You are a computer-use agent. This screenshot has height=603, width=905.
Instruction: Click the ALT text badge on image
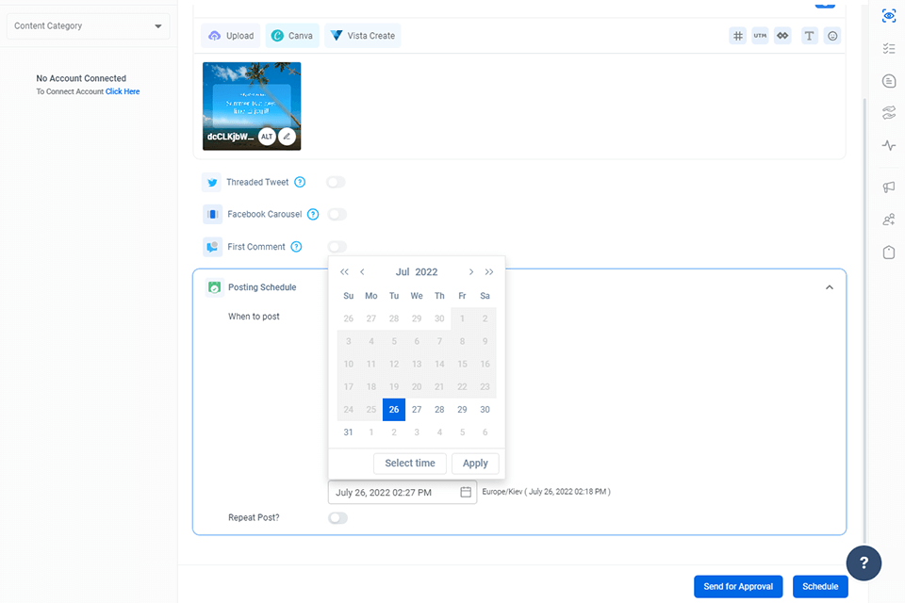267,137
